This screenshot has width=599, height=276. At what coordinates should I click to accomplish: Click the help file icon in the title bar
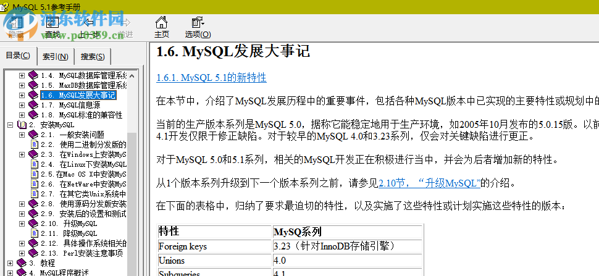click(x=5, y=7)
